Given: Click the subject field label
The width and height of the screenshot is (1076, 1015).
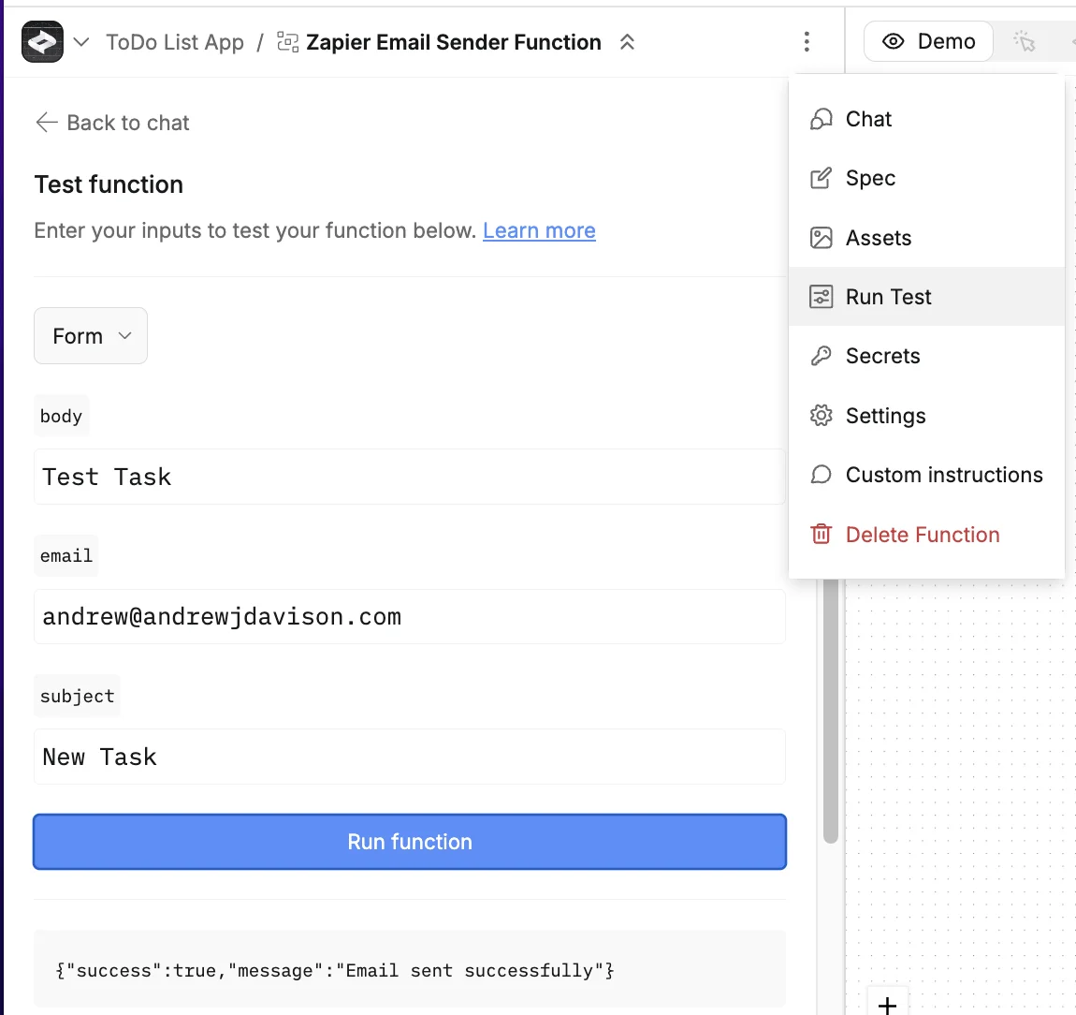Looking at the screenshot, I should [x=77, y=696].
